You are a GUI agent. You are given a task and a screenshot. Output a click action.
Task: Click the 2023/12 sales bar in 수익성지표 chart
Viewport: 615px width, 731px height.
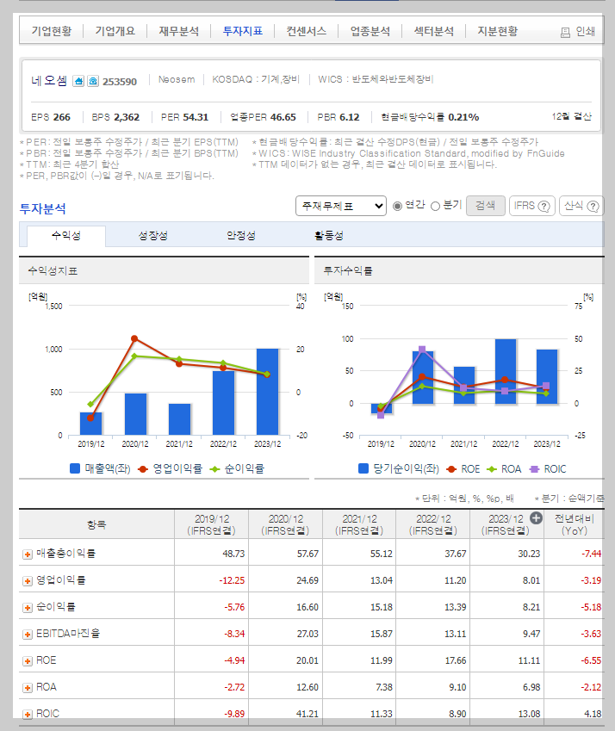268,392
